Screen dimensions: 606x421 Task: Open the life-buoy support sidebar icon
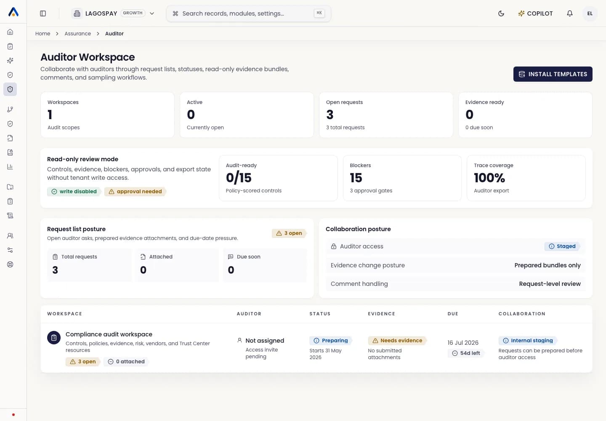pyautogui.click(x=10, y=264)
